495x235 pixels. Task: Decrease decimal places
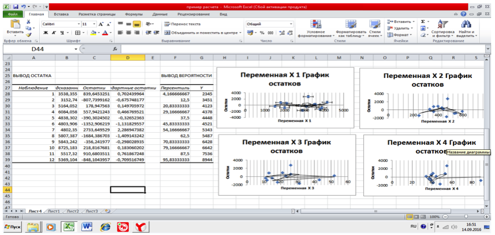coord(291,33)
